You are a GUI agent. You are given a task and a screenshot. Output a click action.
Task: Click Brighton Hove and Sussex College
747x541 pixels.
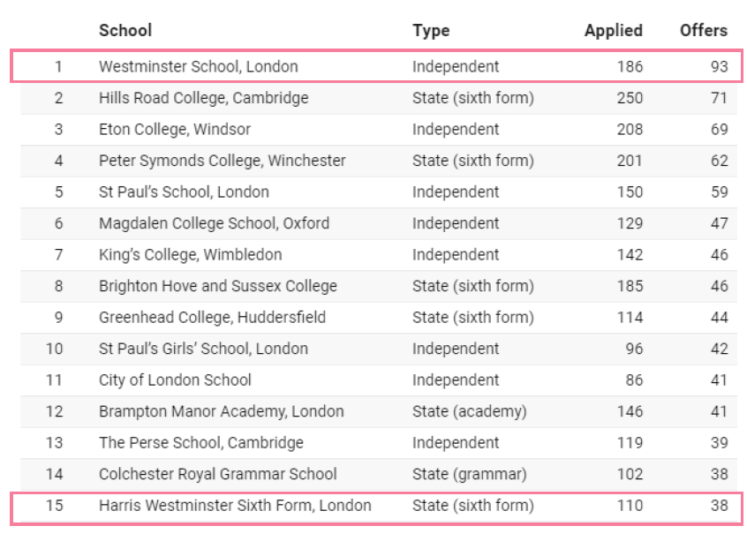click(217, 286)
